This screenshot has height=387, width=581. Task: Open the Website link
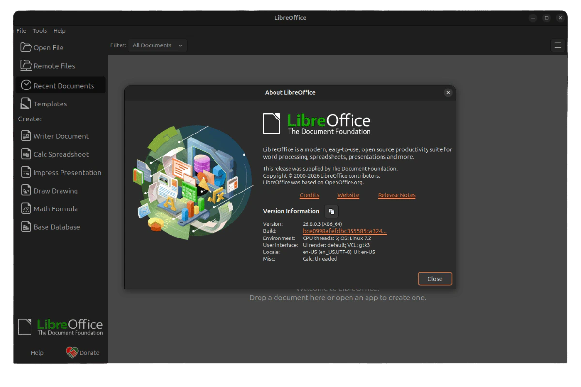[x=349, y=195]
